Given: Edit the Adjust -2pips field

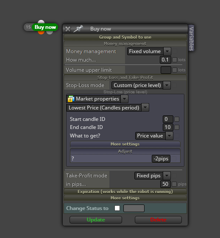Looking at the screenshot, I should point(161,159).
